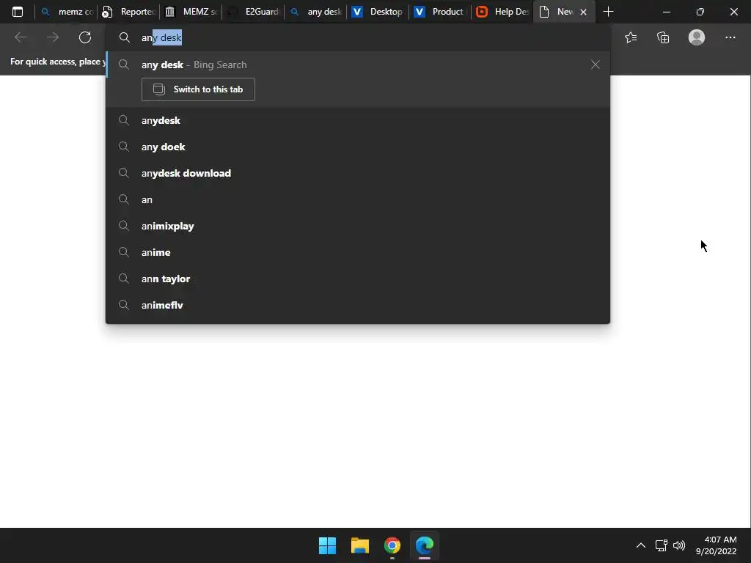Open the Collections icon

tap(663, 37)
